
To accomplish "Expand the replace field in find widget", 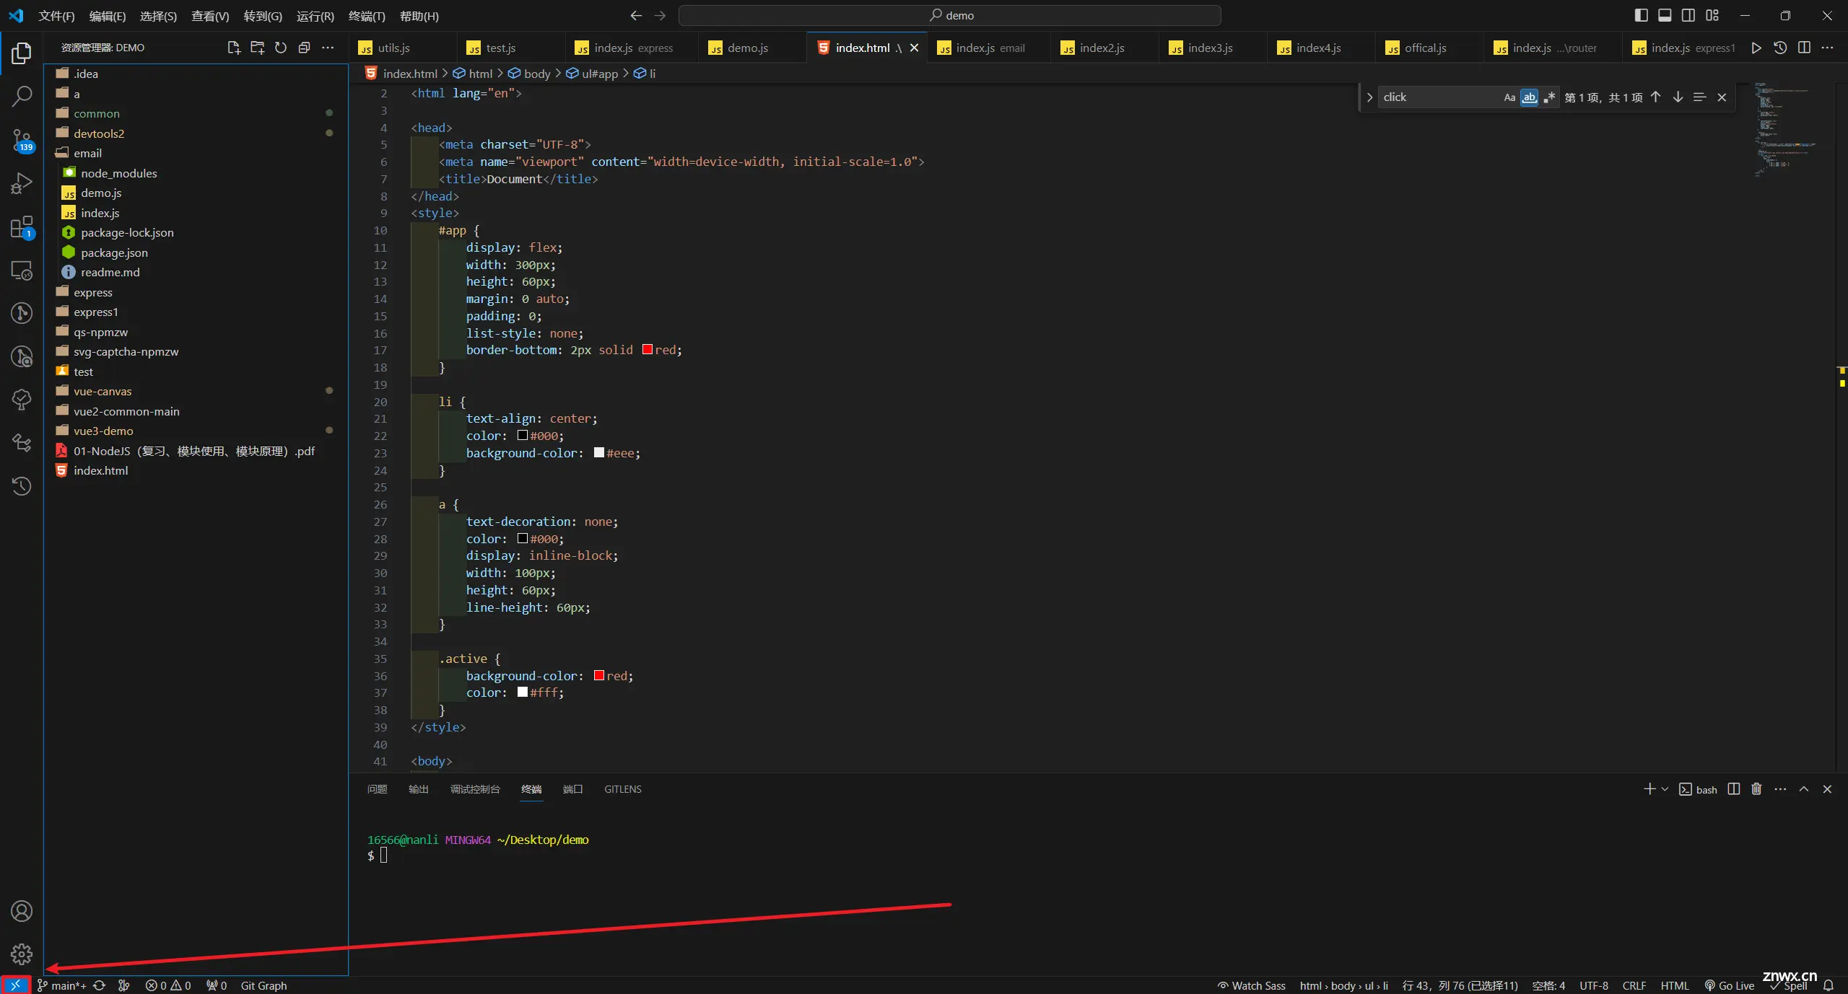I will (1369, 97).
